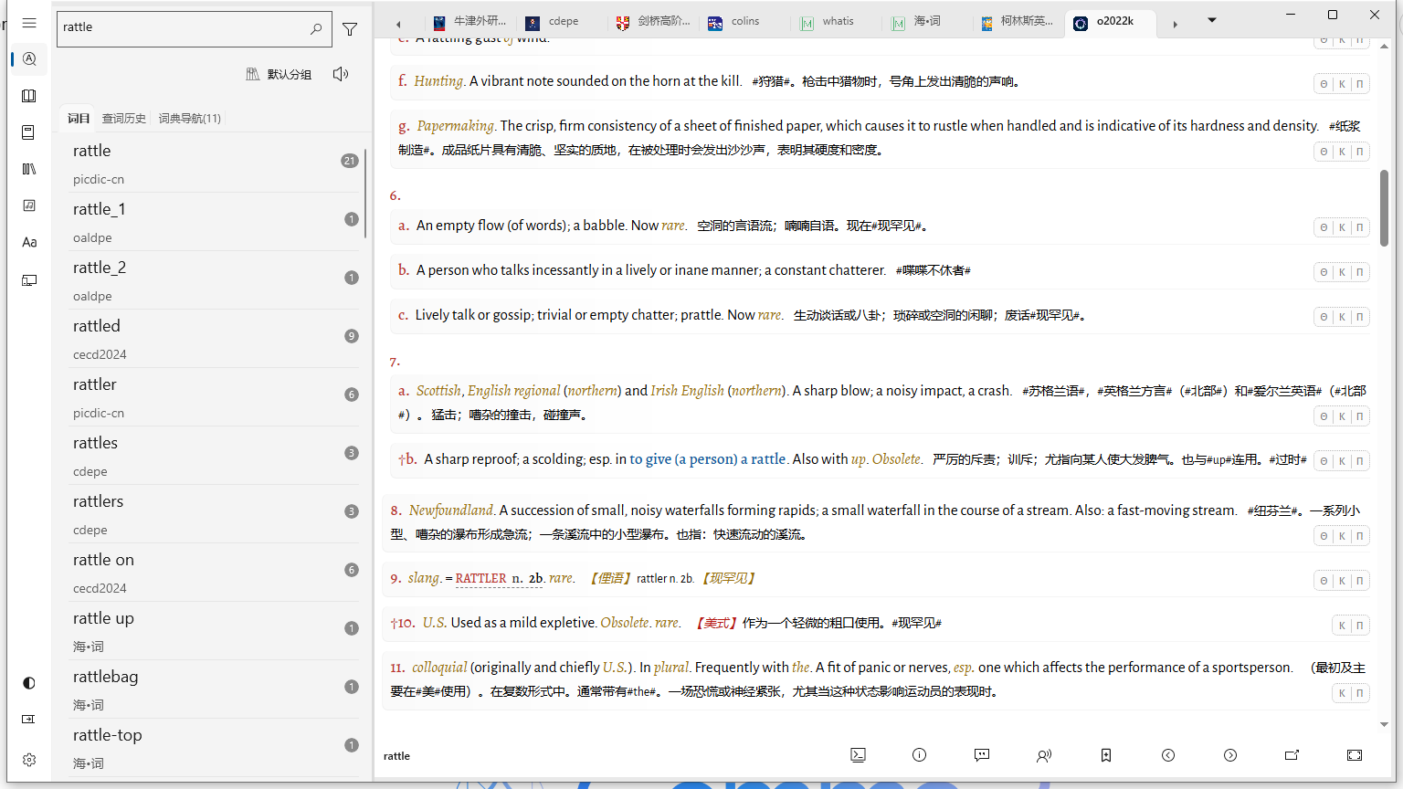Open the entry in a new window icon
The width and height of the screenshot is (1403, 789).
(x=1292, y=755)
